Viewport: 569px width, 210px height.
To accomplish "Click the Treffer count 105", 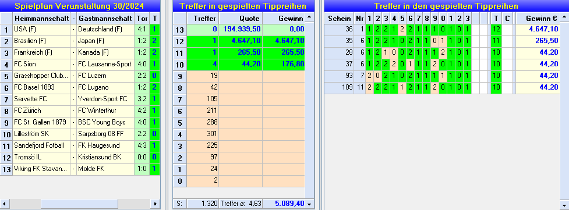I will 203,99.
